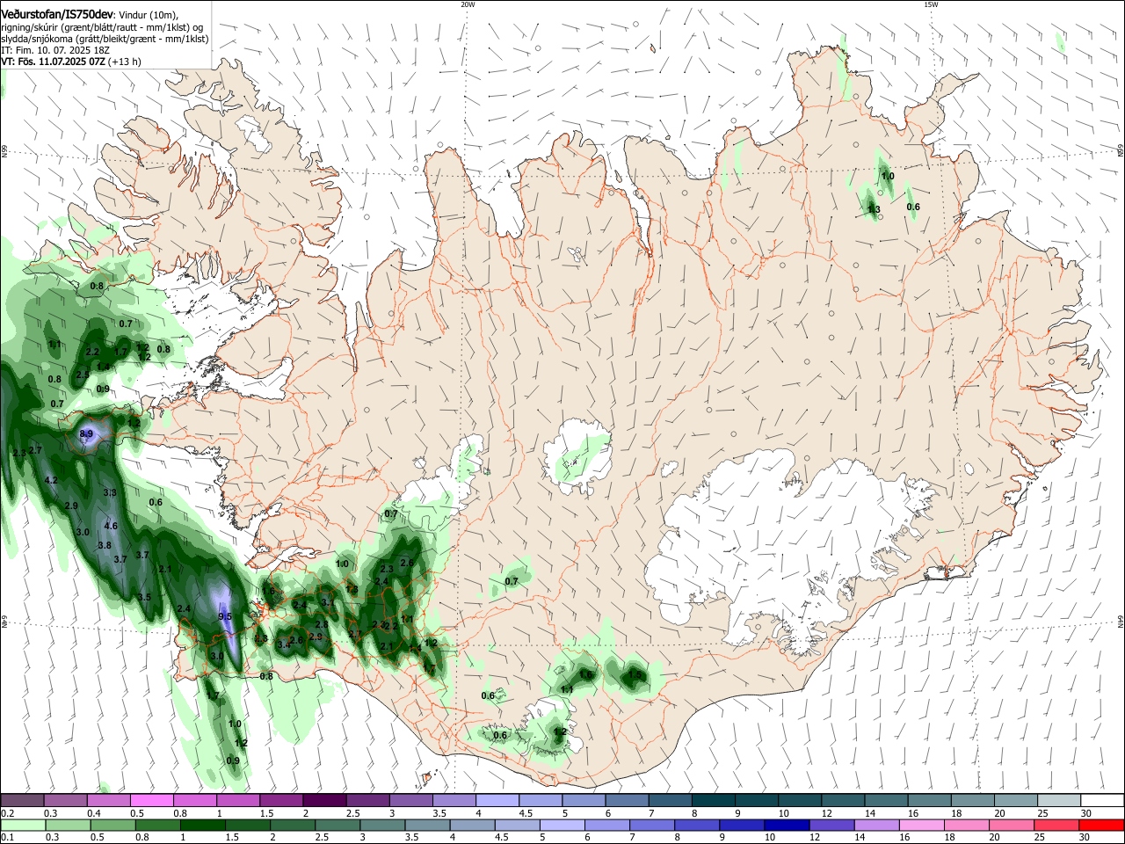The height and width of the screenshot is (844, 1125).
Task: Pick the dark teal swatch above upper 8
Action: pos(714,800)
